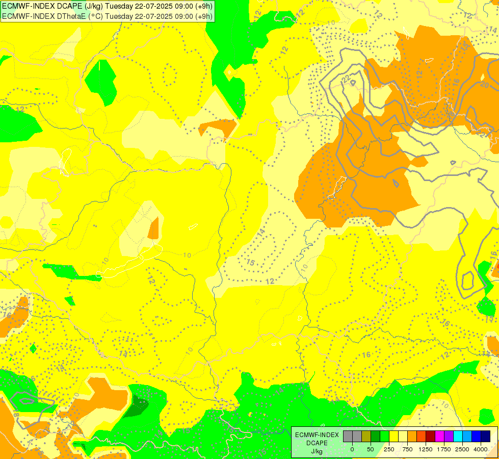The width and height of the screenshot is (499, 459).
Task: Click the DCAPE title line in header
Action: click(107, 6)
